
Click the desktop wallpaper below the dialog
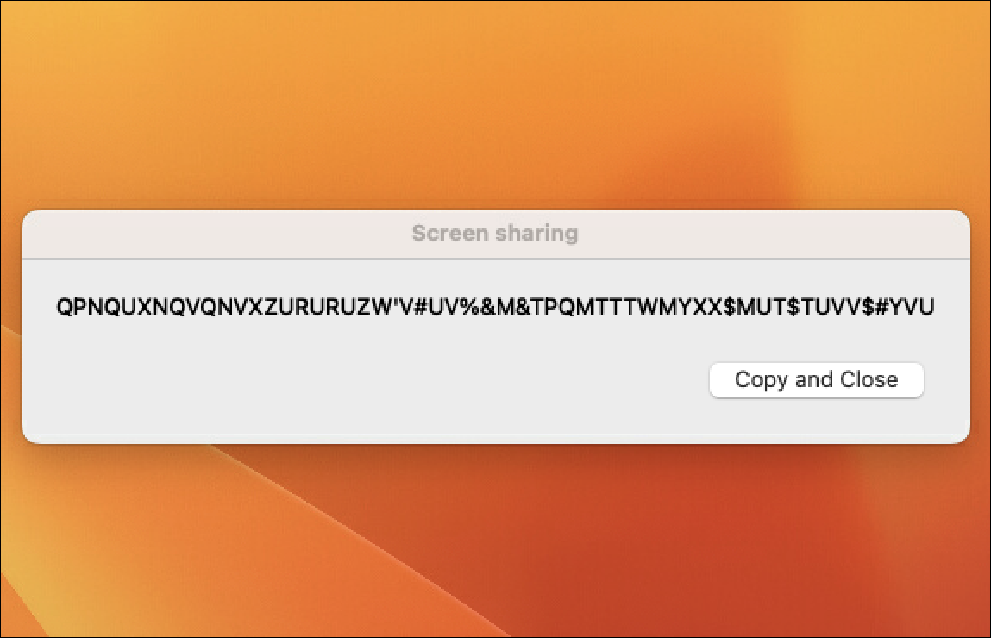tap(495, 541)
